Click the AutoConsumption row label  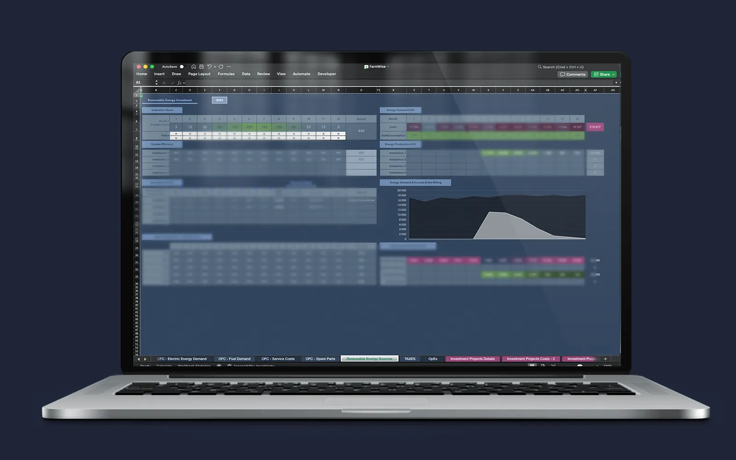coord(393,136)
